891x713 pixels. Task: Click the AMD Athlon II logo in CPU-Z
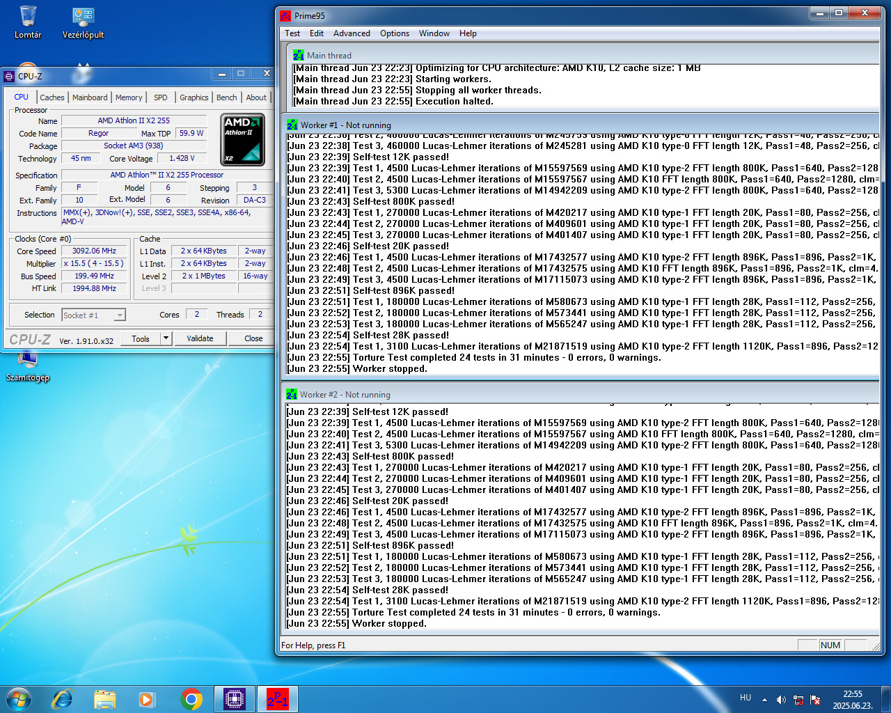pos(243,139)
